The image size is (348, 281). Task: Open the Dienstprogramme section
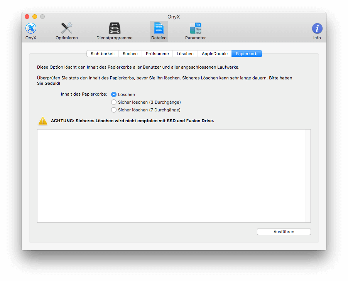pos(115,31)
